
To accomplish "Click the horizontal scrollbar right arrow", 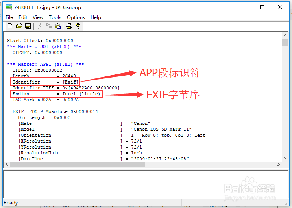I will click(278, 164).
